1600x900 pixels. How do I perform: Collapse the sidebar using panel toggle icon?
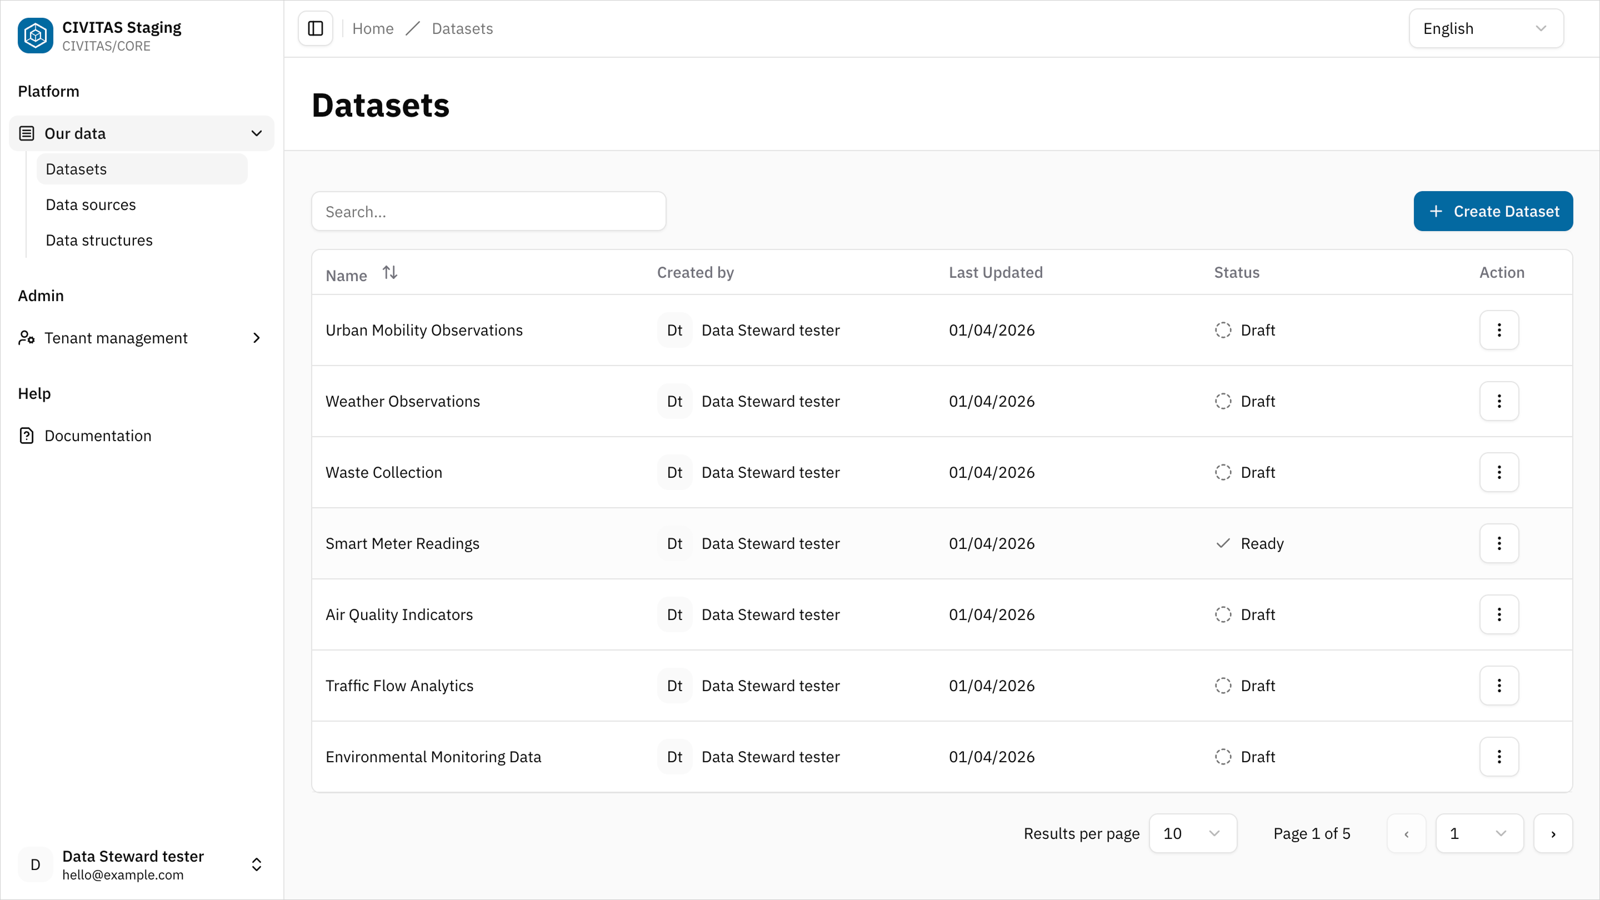[315, 28]
